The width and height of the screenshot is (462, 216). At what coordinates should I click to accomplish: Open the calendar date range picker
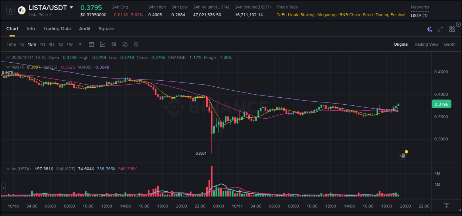91,44
